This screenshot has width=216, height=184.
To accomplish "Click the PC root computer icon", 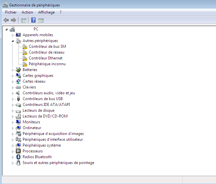I will (x=12, y=29).
